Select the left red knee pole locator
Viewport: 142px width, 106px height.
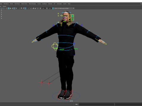tap(42, 82)
